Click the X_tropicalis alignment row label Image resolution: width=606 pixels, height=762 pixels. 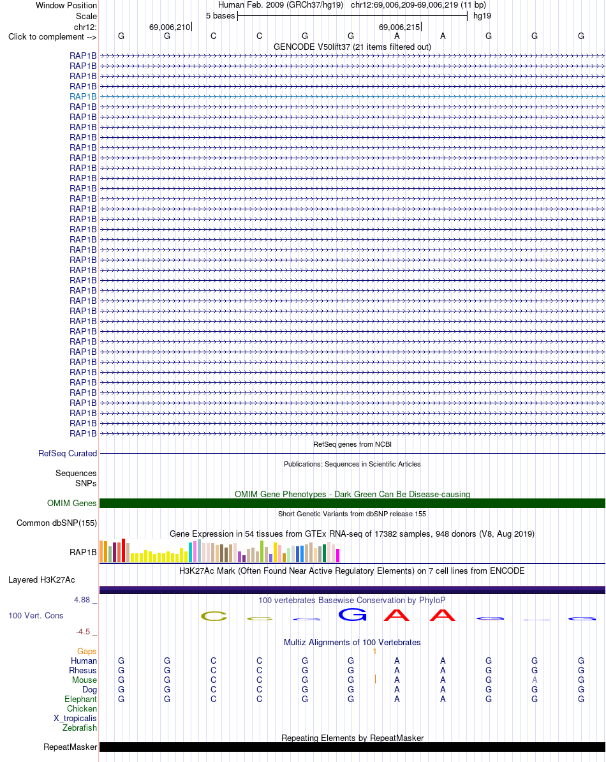[75, 718]
